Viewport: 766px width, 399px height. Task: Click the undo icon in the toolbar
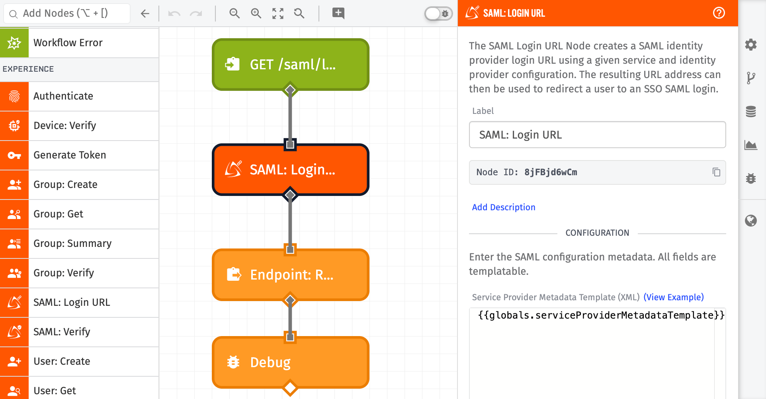click(174, 14)
